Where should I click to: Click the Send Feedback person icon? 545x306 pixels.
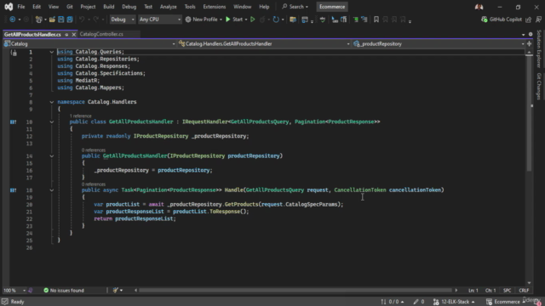point(538,20)
